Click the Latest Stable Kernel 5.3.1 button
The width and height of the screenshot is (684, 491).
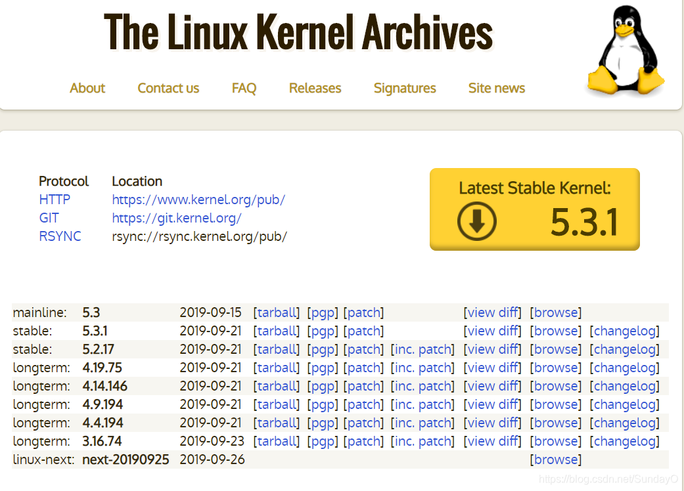coord(535,209)
